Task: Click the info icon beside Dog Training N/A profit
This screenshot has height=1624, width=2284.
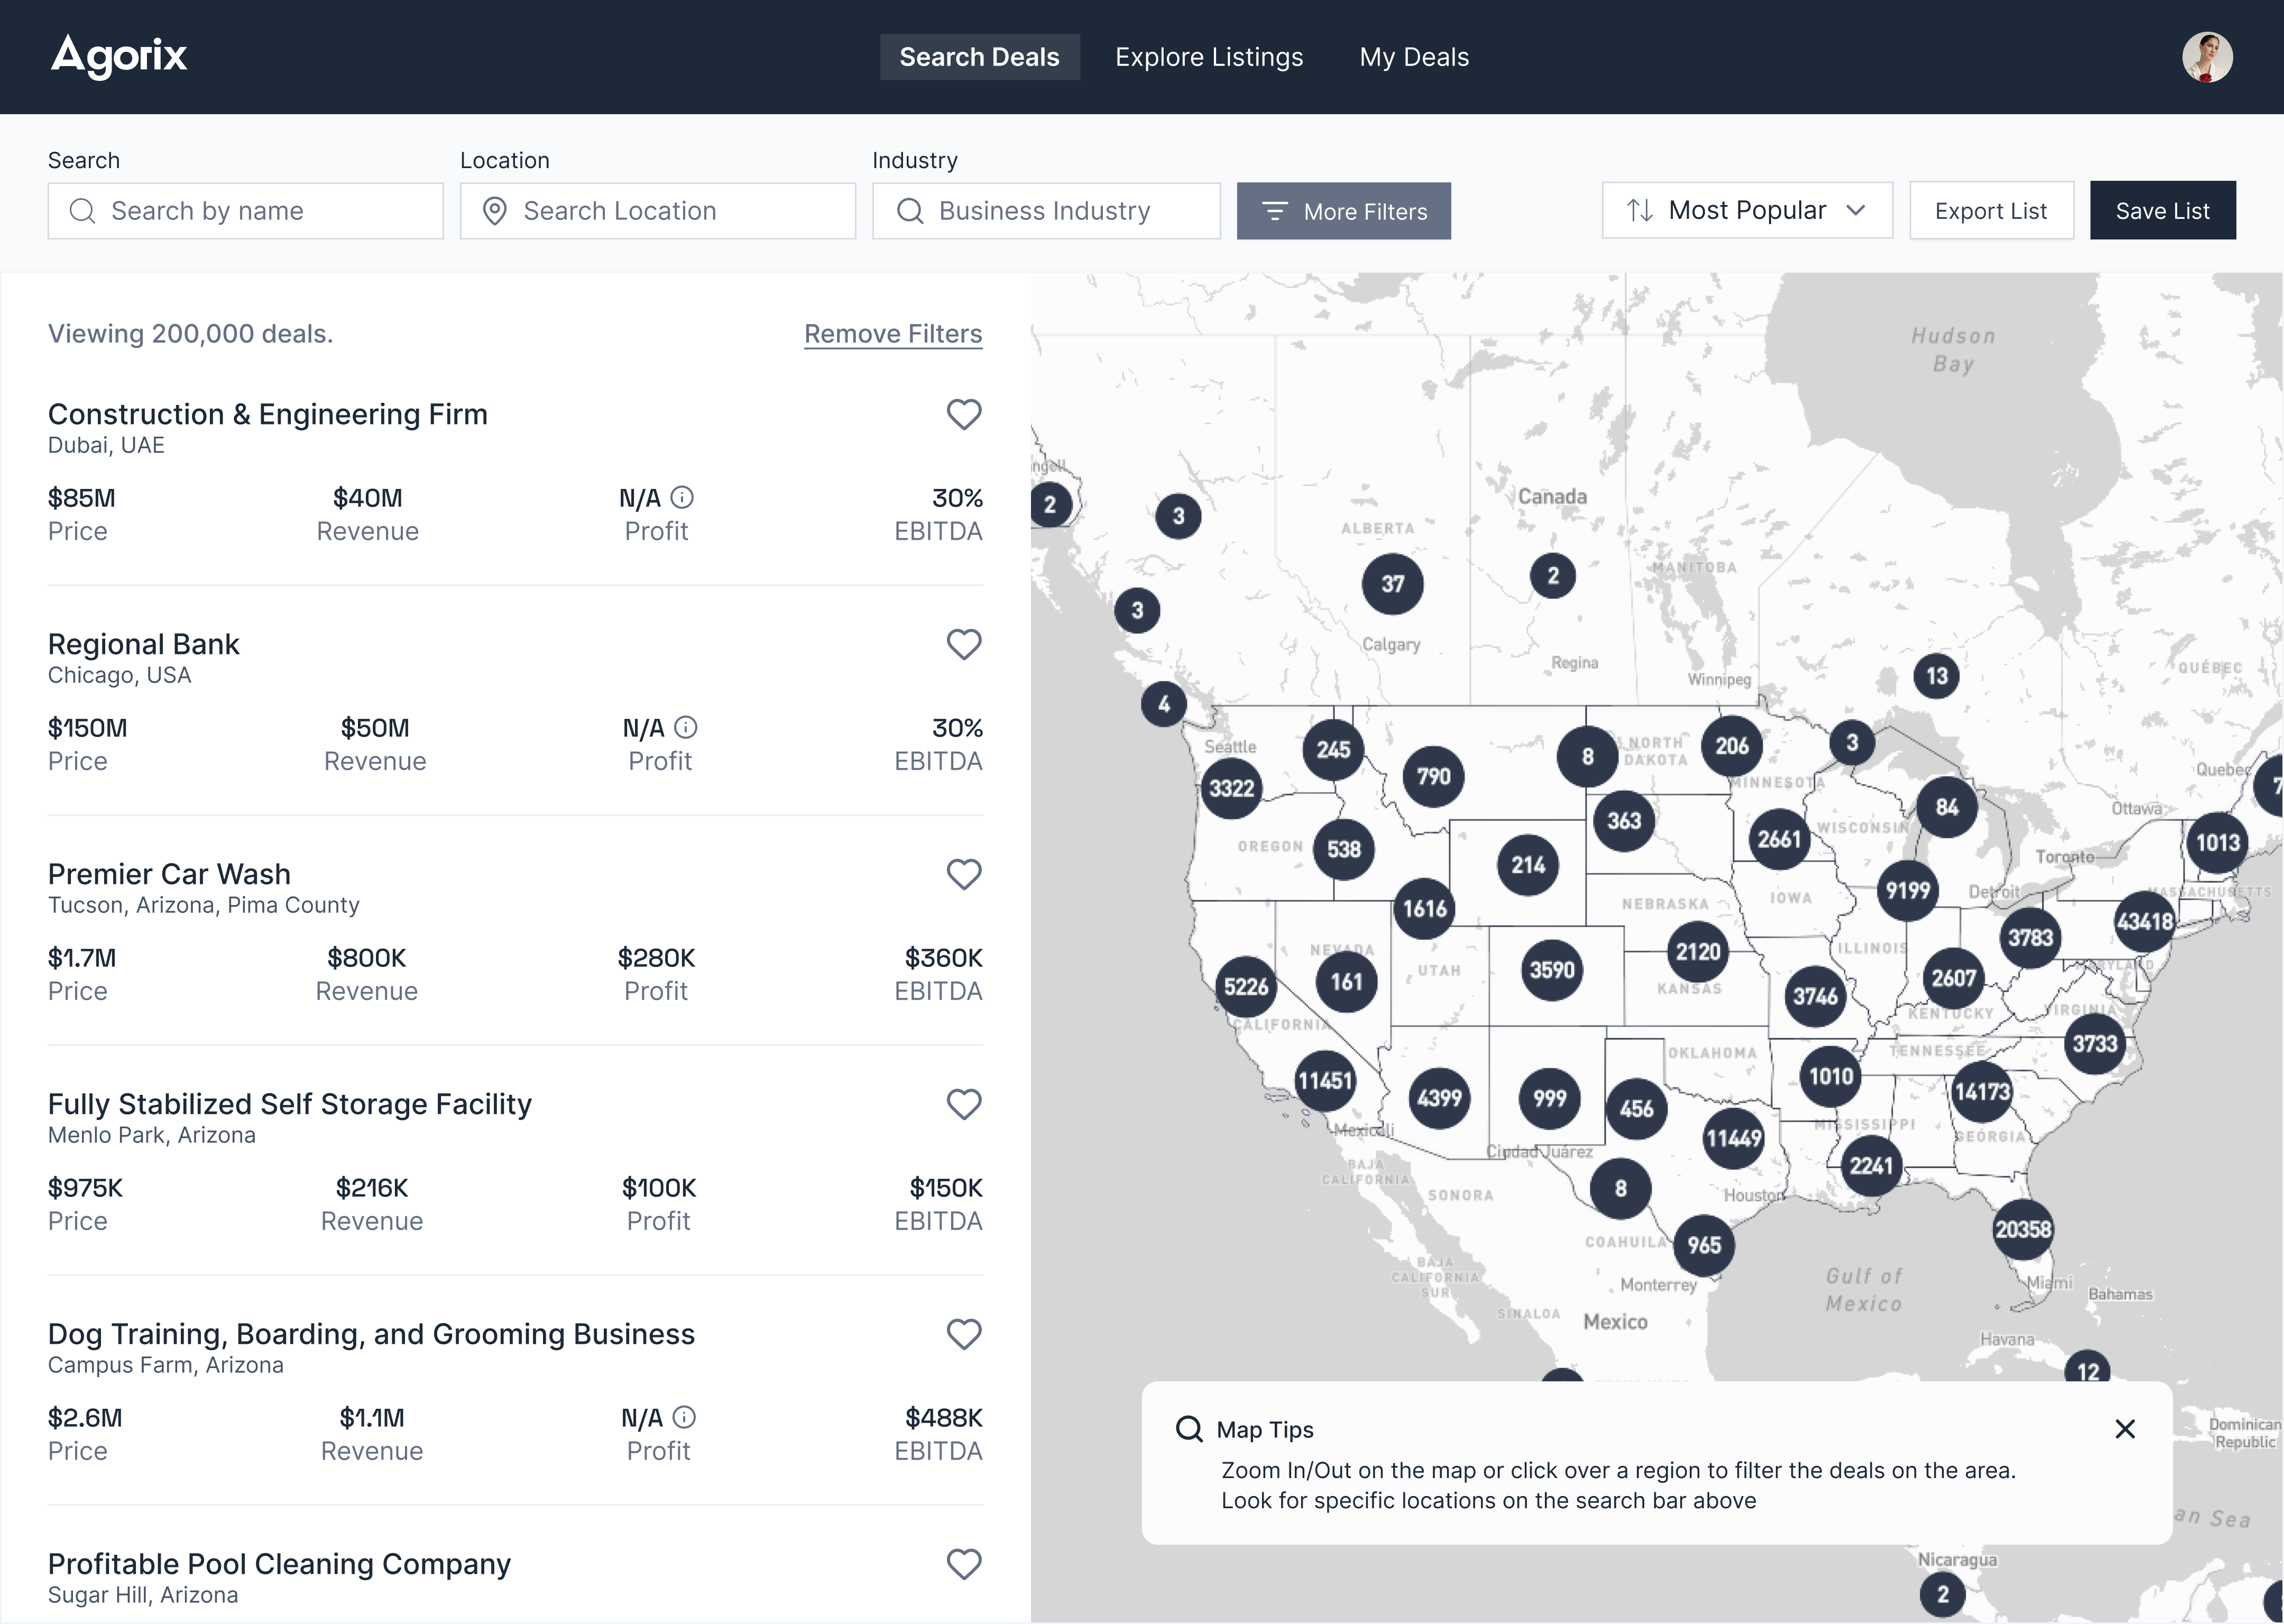Action: click(684, 1417)
